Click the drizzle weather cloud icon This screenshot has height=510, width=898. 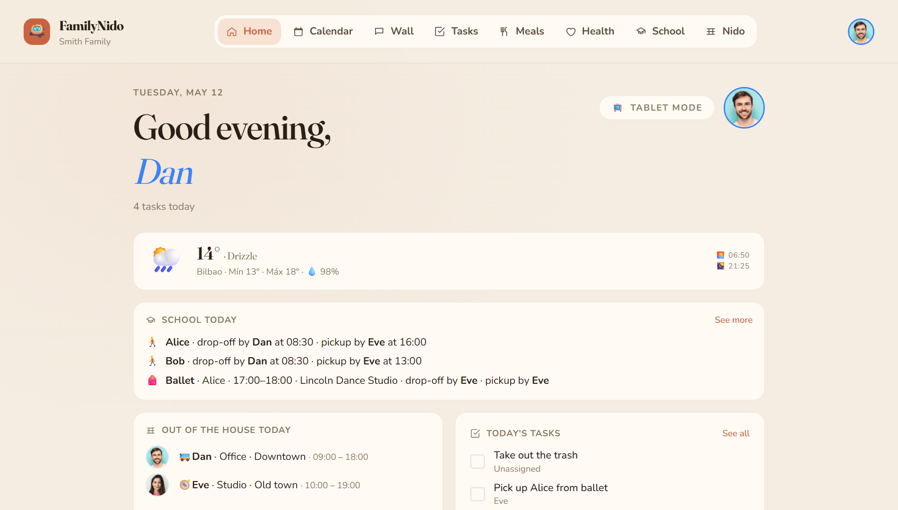[x=166, y=260]
